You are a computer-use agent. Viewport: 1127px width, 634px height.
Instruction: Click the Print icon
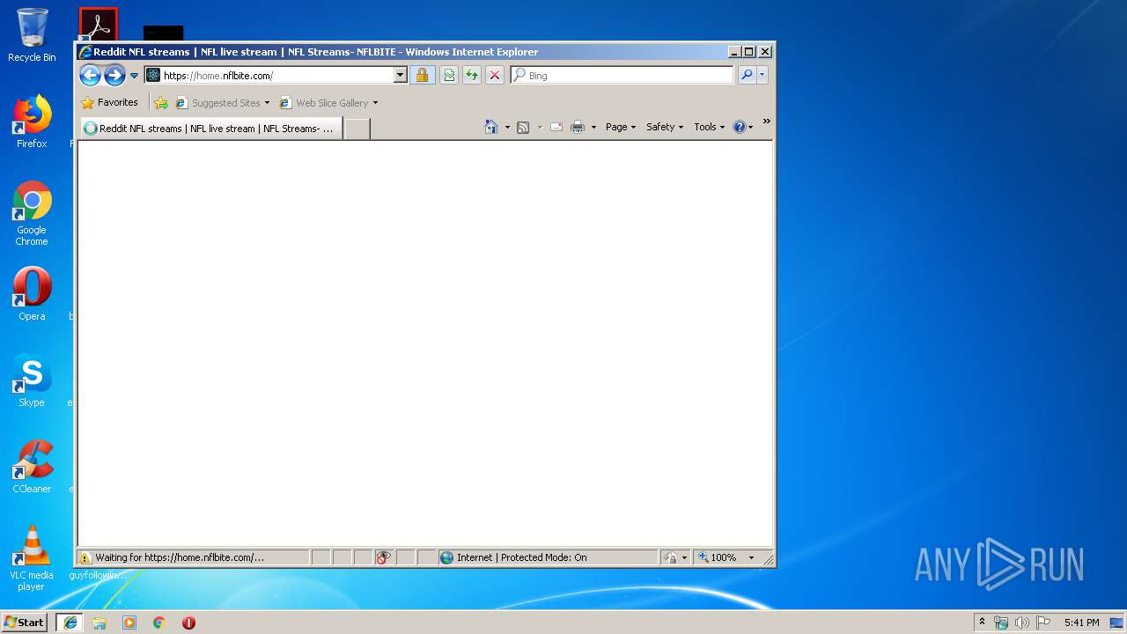tap(578, 127)
